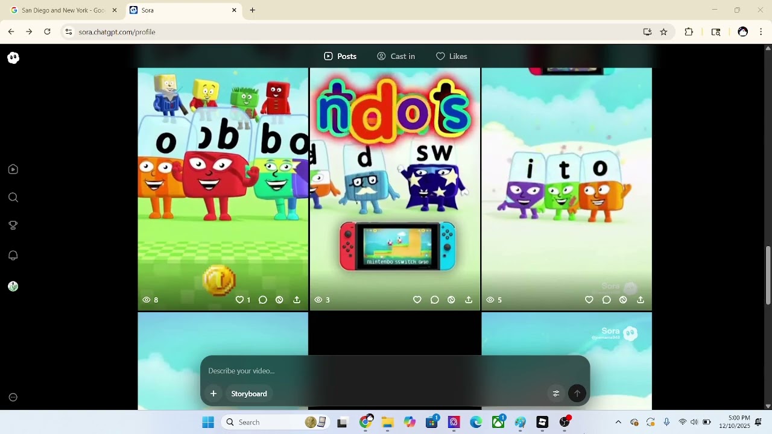This screenshot has width=772, height=434.
Task: Open the Extensions puzzle icon
Action: 689,32
